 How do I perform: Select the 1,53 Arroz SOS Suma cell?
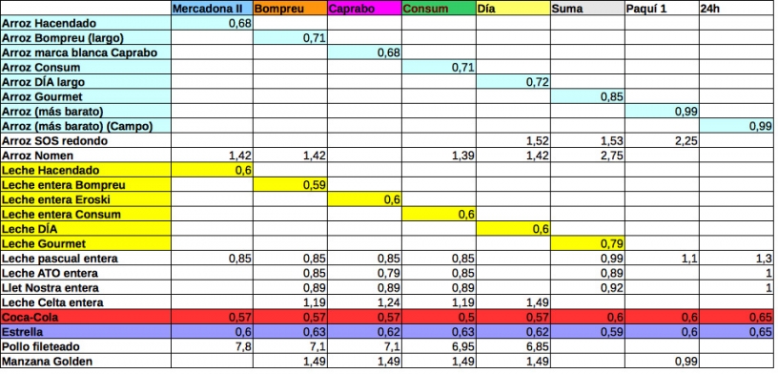point(587,140)
